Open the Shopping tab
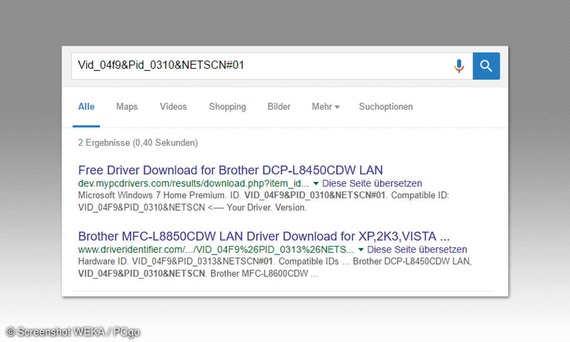Viewport: 570px width, 342px height. [x=228, y=106]
